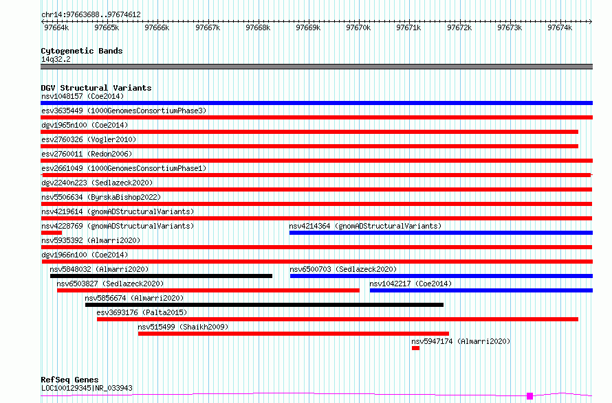Click the LOC100129345|NR_033943 gene label

(87, 388)
